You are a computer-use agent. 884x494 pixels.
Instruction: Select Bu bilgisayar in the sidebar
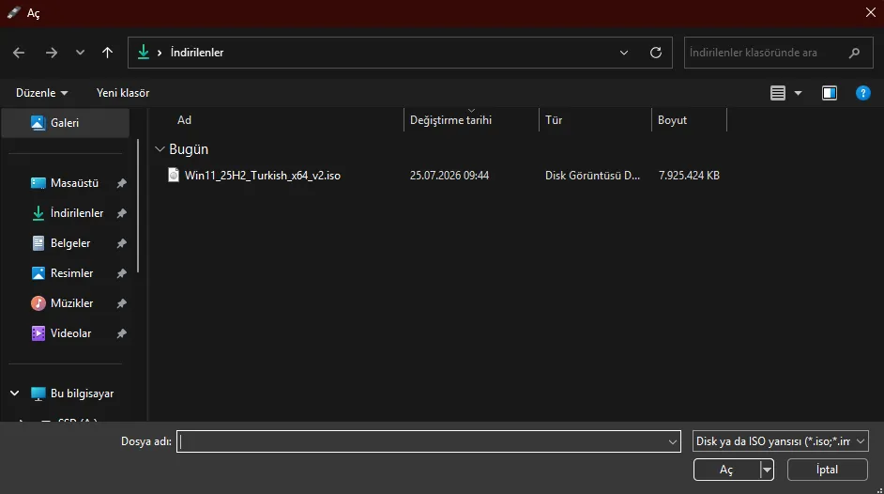tap(82, 394)
